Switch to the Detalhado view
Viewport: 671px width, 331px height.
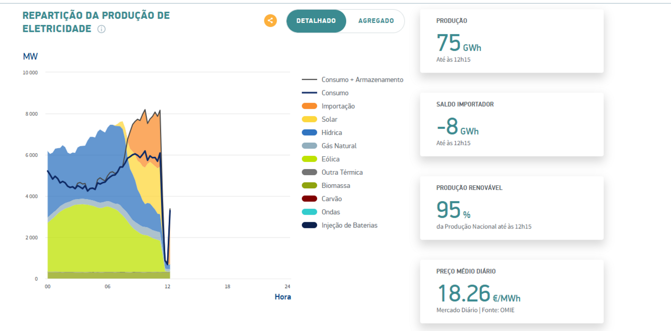(x=316, y=21)
